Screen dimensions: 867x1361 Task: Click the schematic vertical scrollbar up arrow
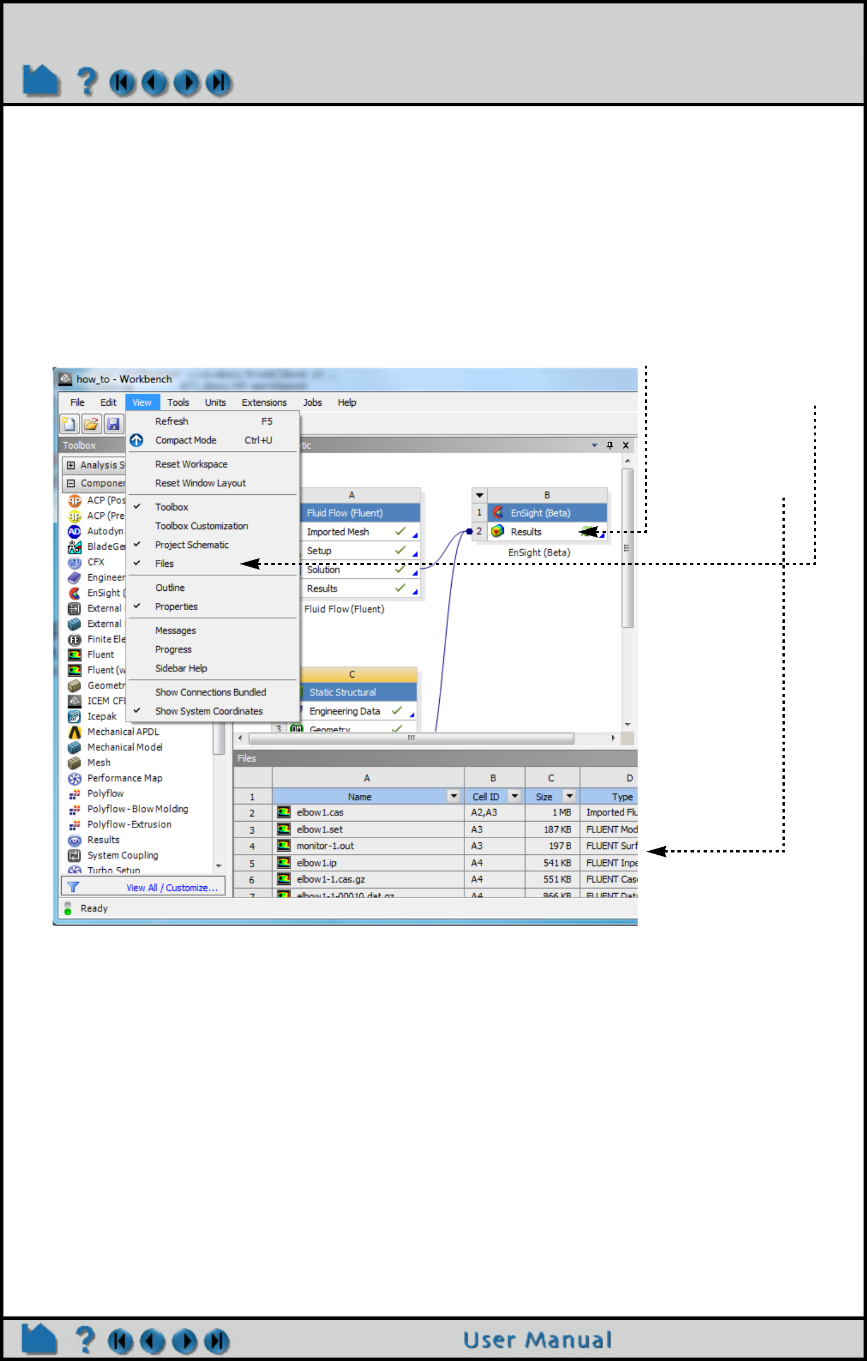tap(628, 461)
